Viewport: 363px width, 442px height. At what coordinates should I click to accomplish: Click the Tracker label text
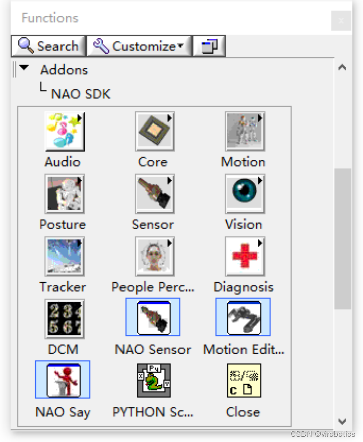click(63, 287)
